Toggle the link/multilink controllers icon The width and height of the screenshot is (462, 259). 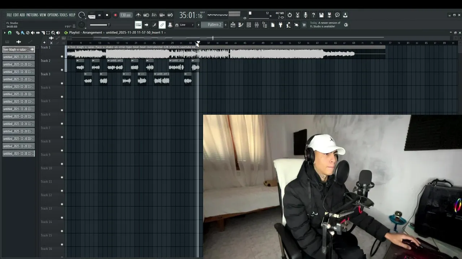tap(162, 25)
